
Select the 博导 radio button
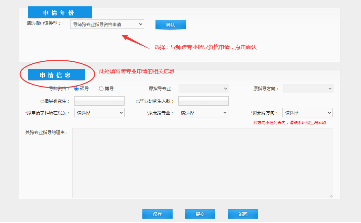[101, 89]
